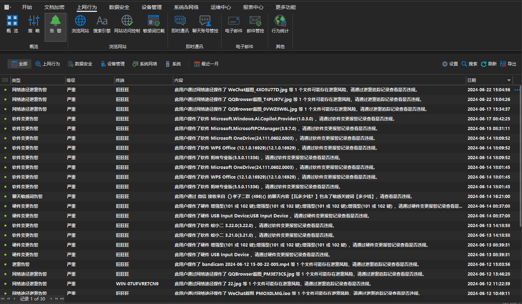Open the 搜索引擎 Aa icon

[102, 24]
